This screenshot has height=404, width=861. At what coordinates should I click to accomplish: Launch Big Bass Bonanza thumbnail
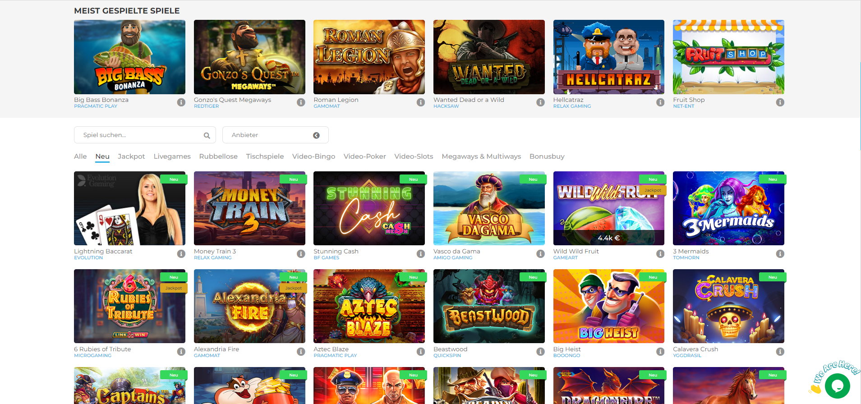pyautogui.click(x=129, y=57)
